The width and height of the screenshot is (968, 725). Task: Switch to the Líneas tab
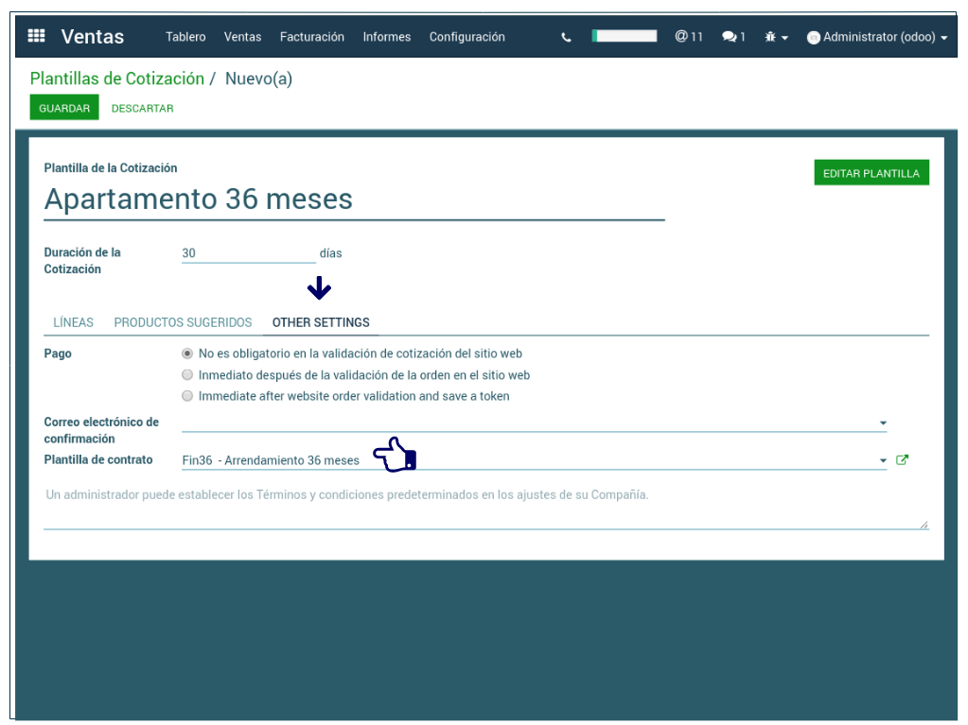coord(73,322)
